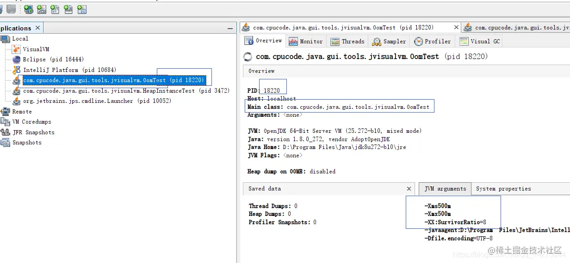Open the Threads tab
This screenshot has width=570, height=263.
point(348,42)
